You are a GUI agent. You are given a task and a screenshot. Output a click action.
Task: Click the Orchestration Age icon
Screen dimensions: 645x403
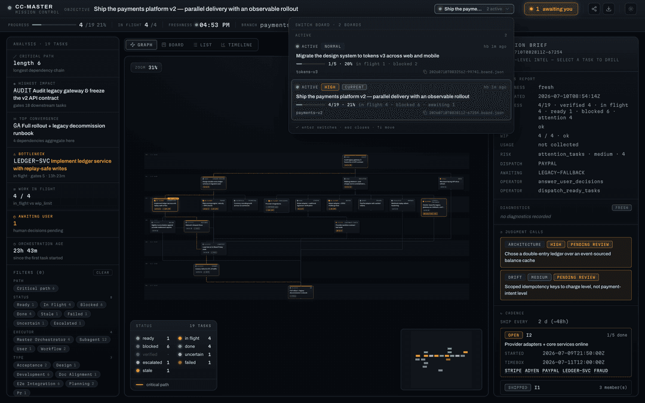15,244
